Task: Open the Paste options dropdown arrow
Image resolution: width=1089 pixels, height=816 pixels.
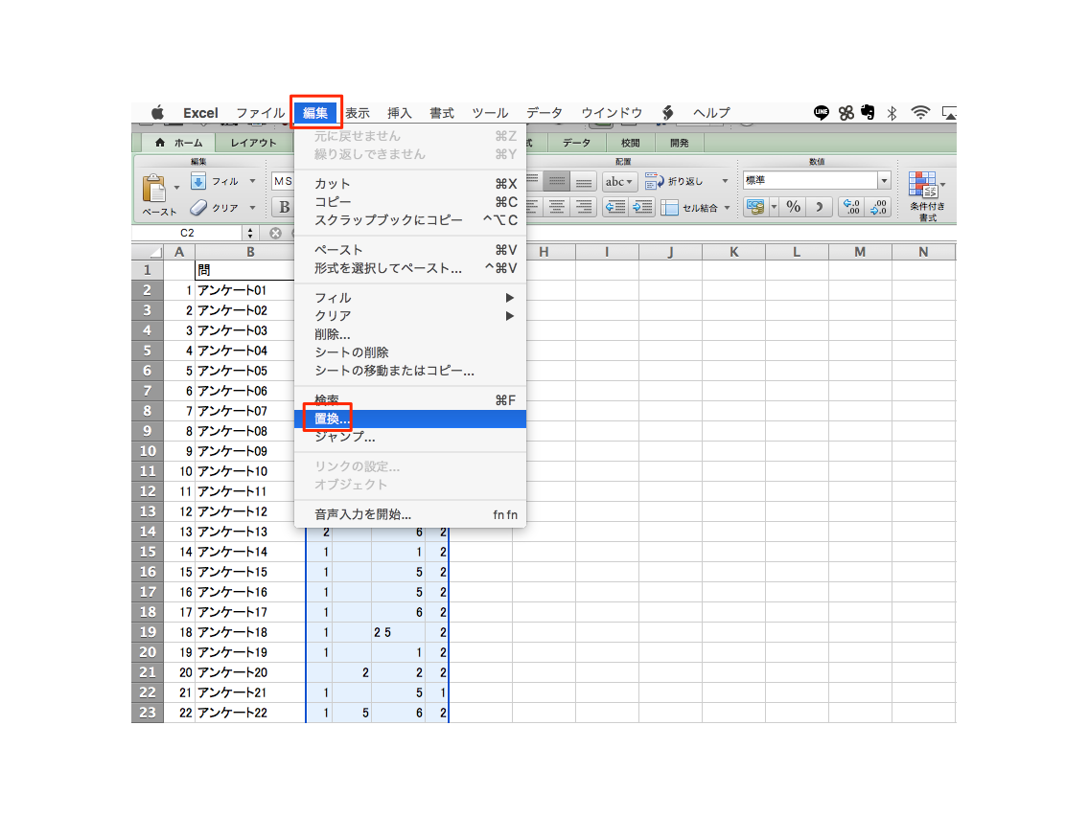Action: pyautogui.click(x=176, y=188)
